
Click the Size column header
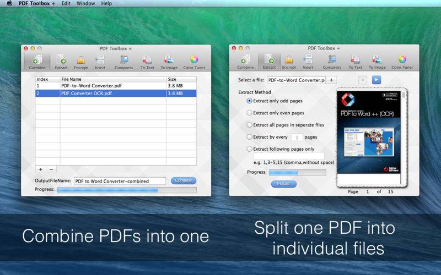pyautogui.click(x=182, y=79)
